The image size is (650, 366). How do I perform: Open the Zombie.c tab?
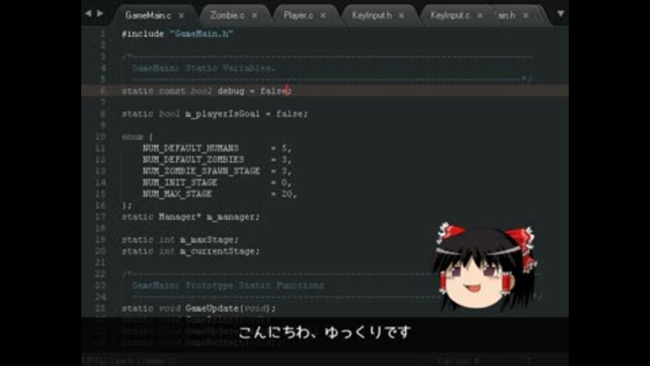(227, 16)
